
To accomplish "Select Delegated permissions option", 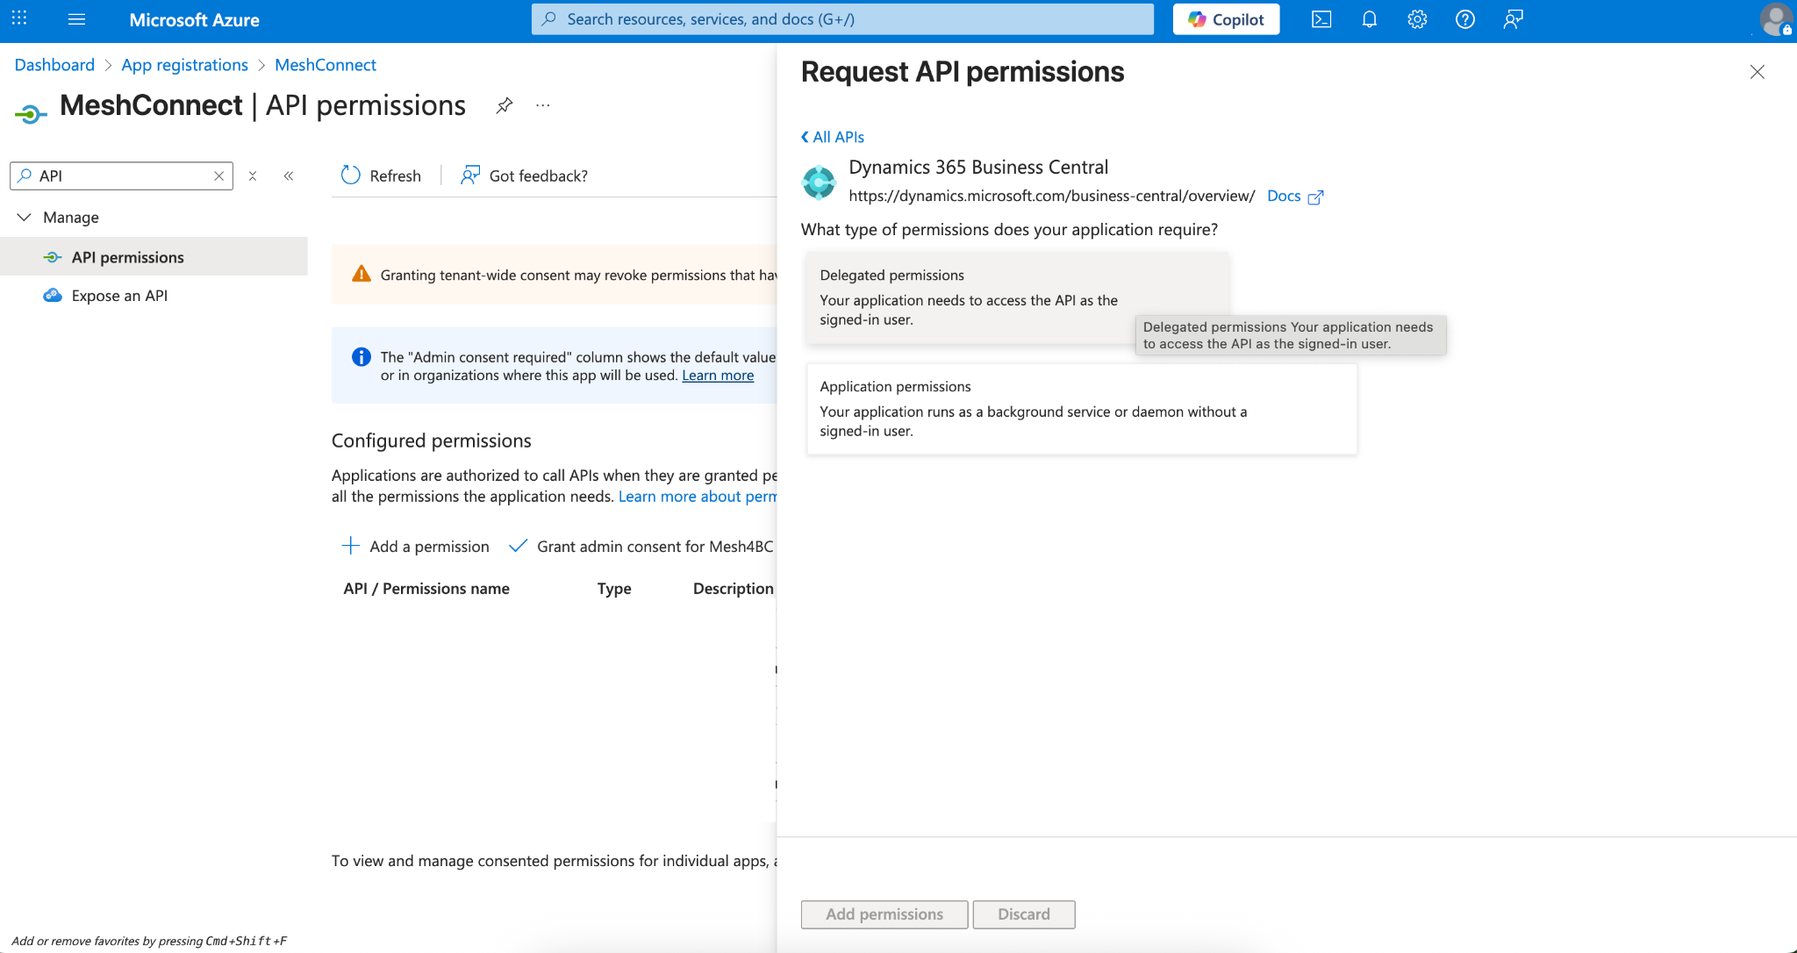I will point(1018,297).
